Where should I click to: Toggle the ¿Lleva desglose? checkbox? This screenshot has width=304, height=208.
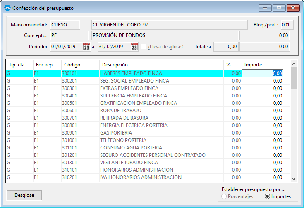coord(144,47)
